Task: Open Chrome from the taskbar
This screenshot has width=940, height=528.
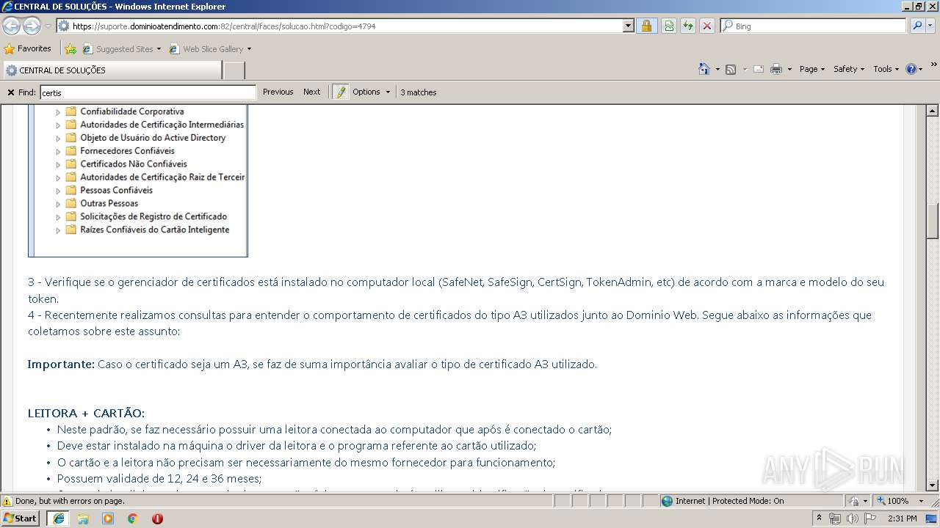Action: coord(133,518)
